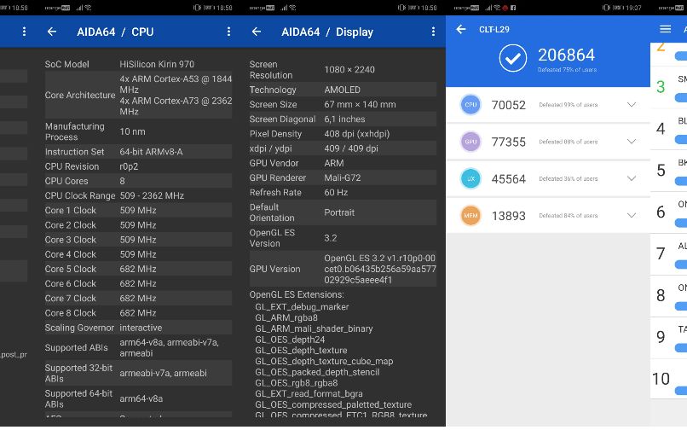Select the GL_EXT_debug_marker extension line
Image resolution: width=687 pixels, height=430 pixels.
click(x=302, y=307)
